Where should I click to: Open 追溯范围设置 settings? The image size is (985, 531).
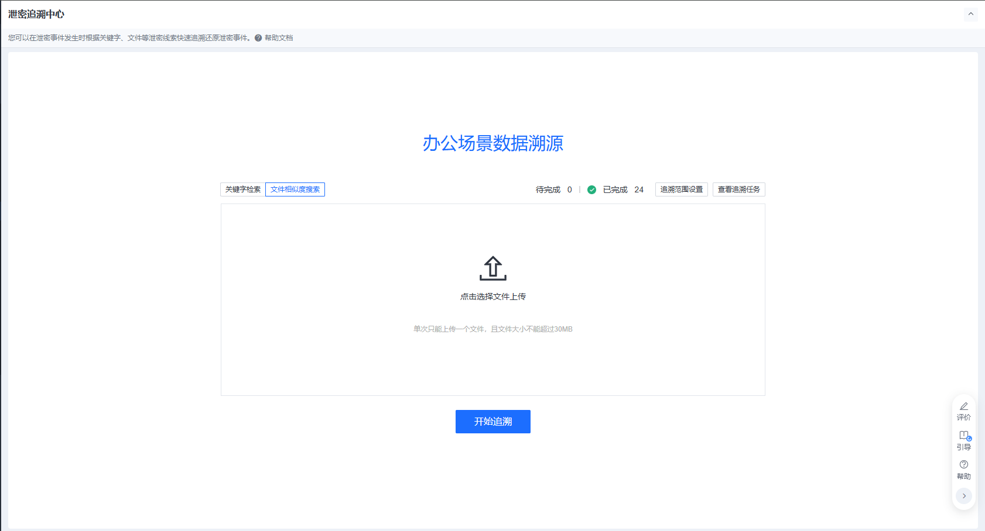point(681,189)
